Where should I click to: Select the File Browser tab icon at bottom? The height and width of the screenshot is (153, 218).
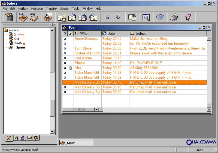click(16, 138)
